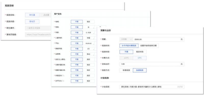Click the 预算 amount field showing 2500.00
Screen dimensions: 204x95
(159, 39)
